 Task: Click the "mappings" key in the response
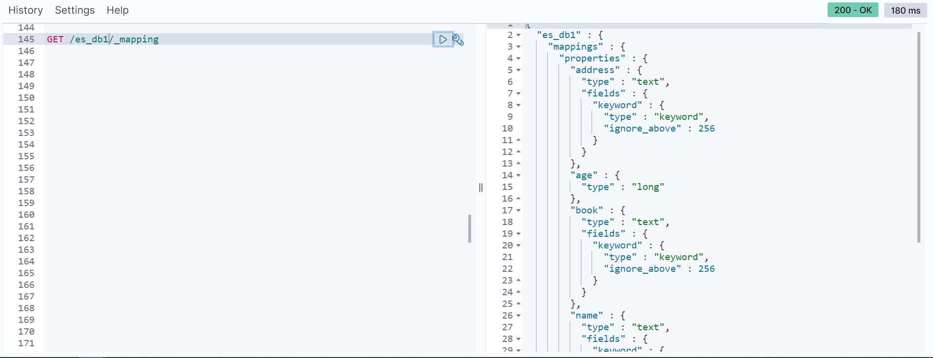point(576,47)
